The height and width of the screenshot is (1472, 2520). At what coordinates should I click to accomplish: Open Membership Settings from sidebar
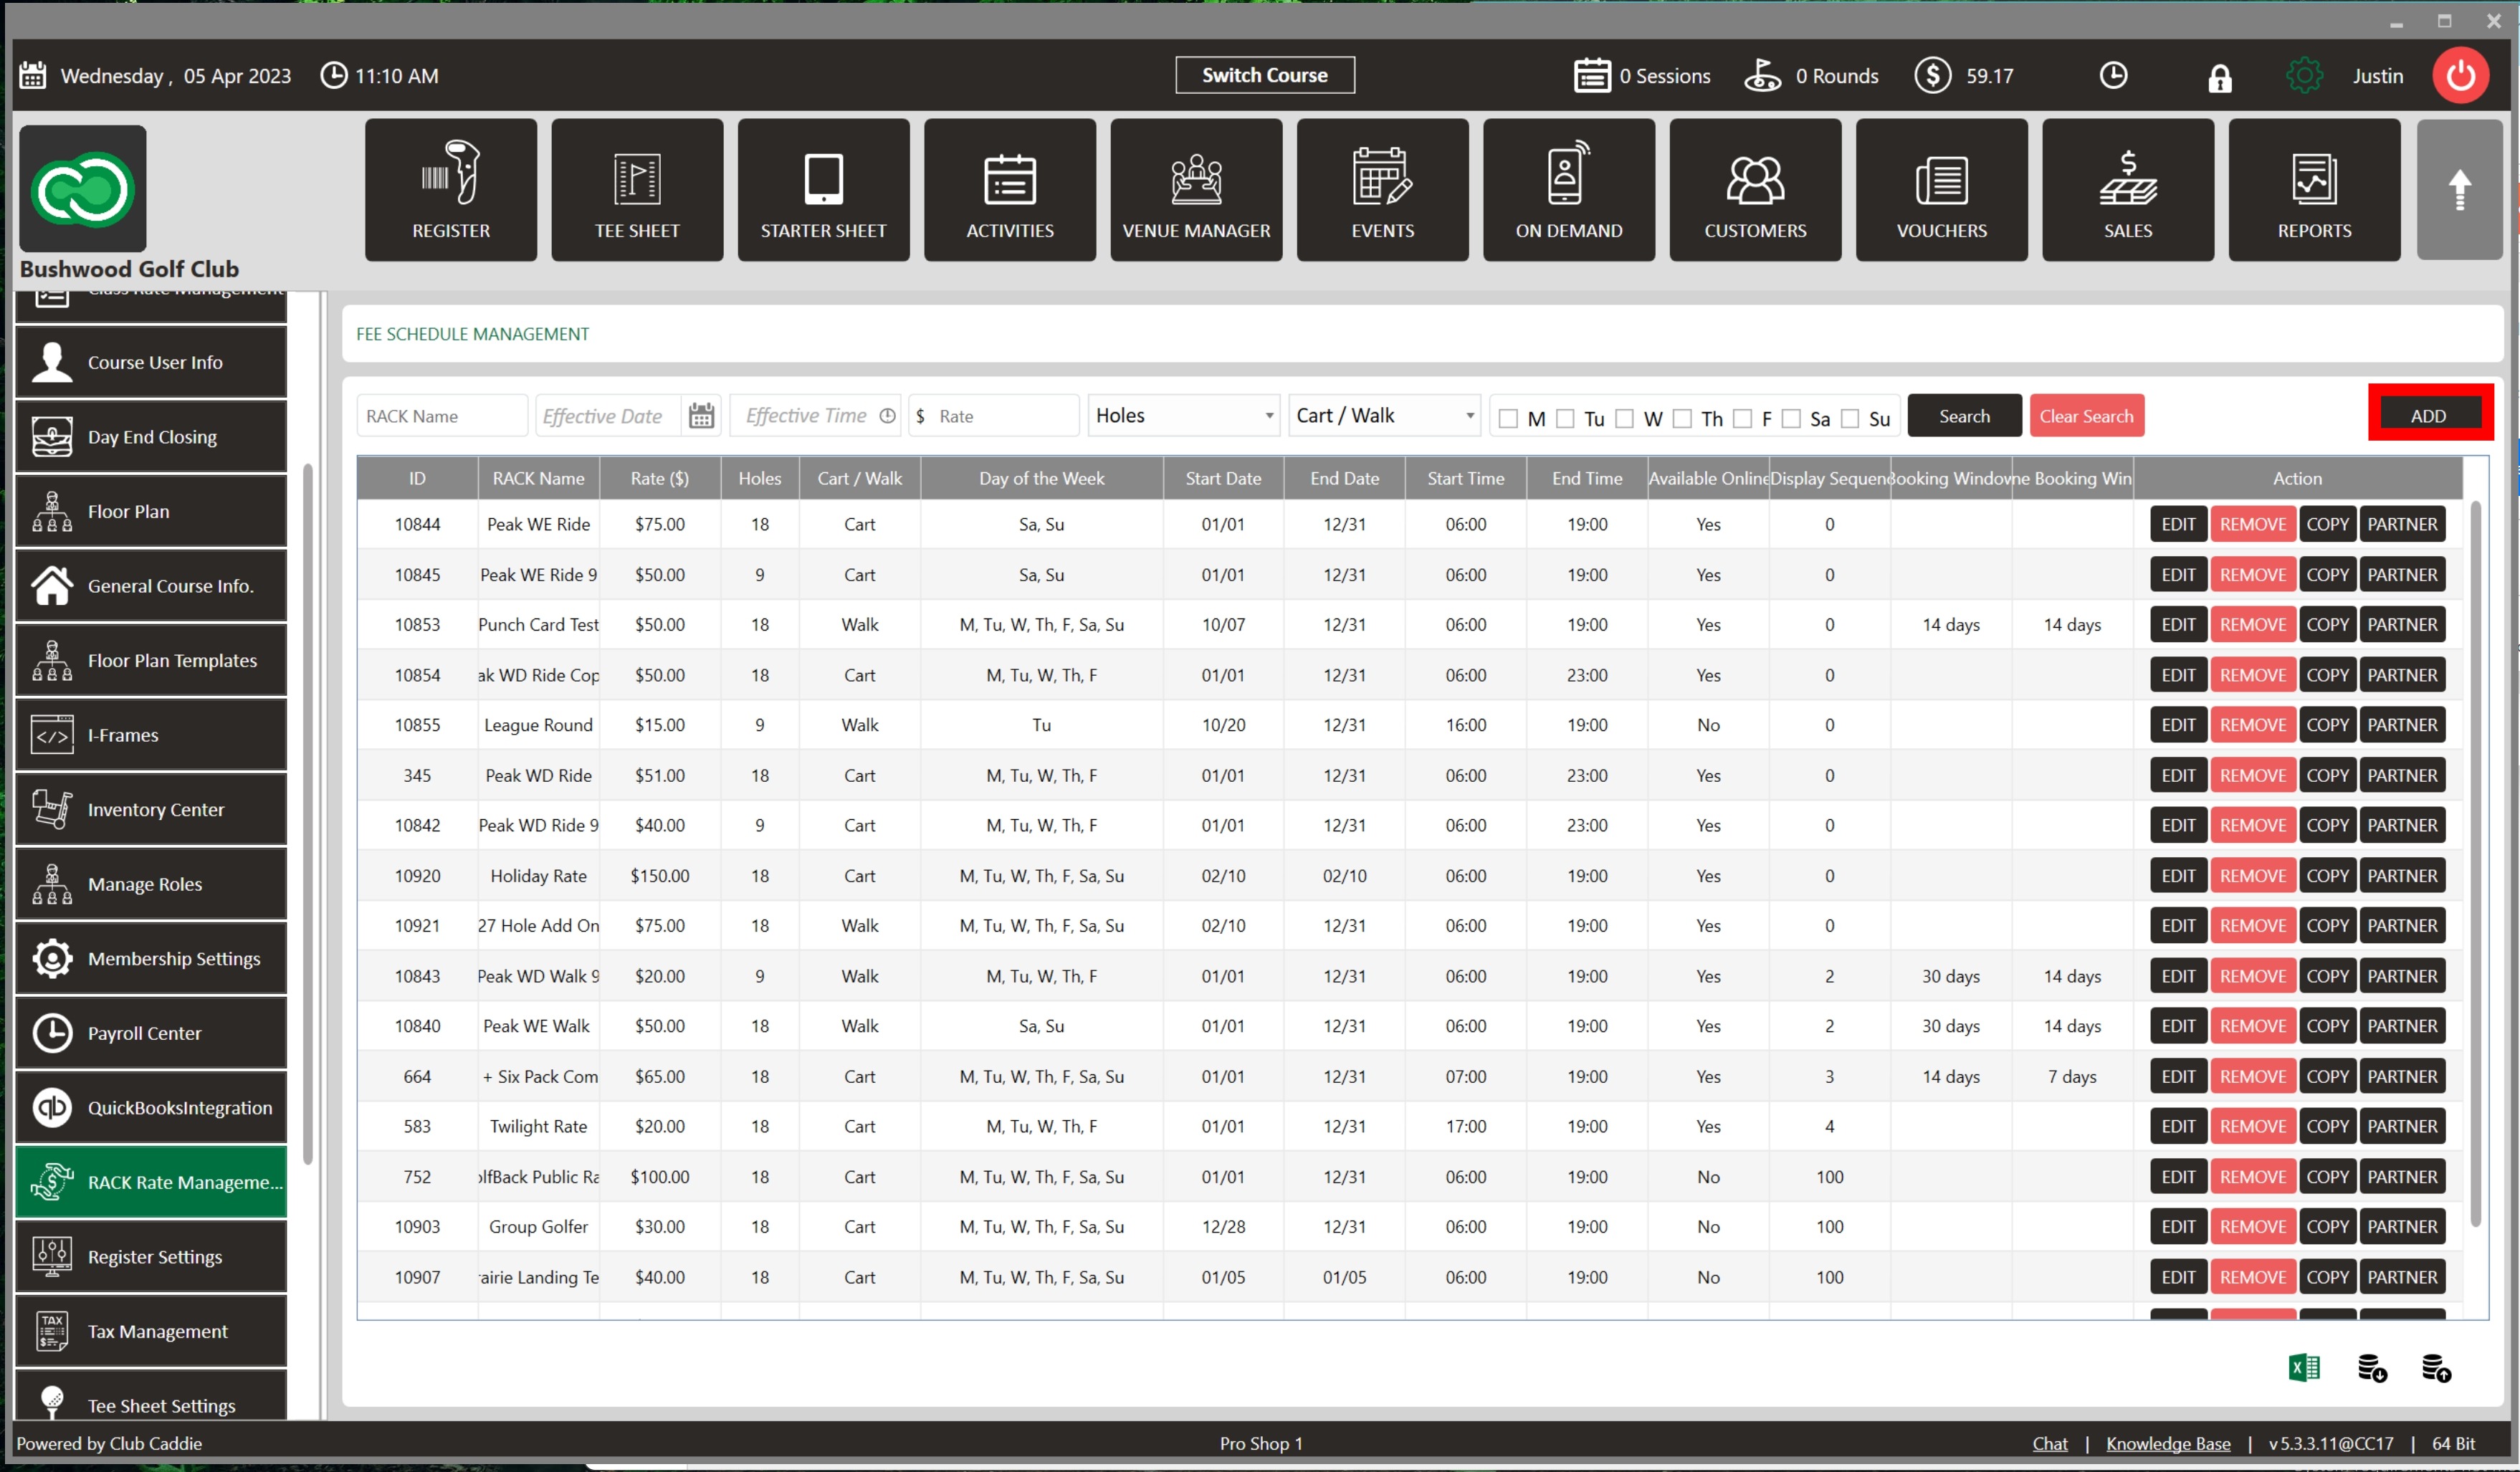point(151,958)
